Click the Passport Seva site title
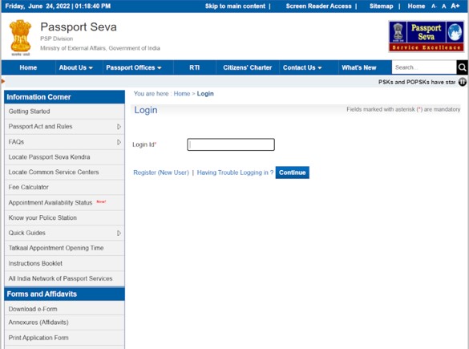 [79, 27]
